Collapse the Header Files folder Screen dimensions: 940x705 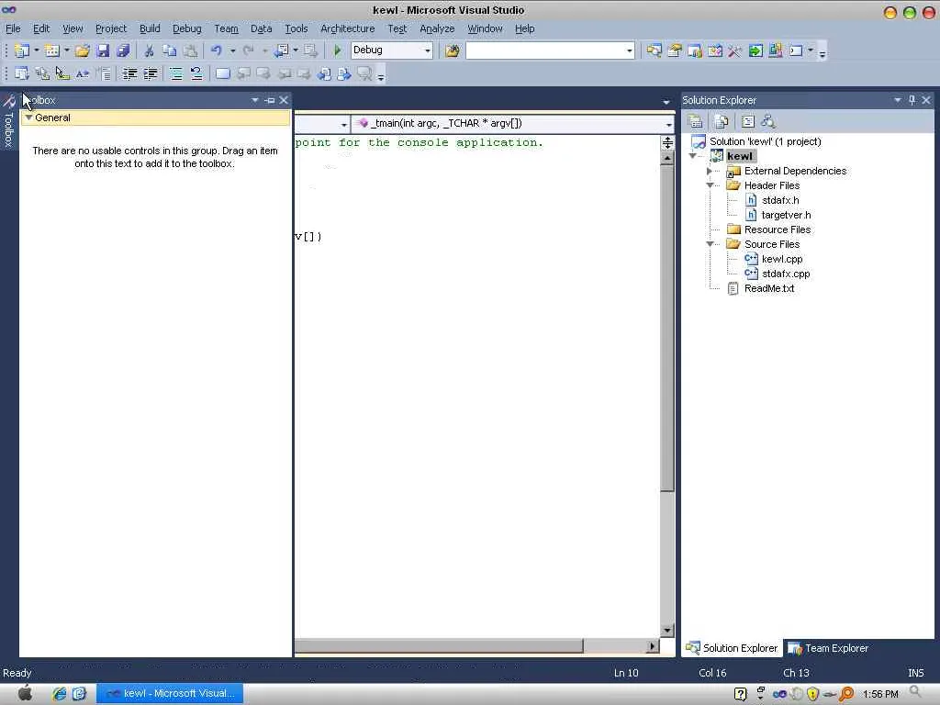[x=710, y=185]
